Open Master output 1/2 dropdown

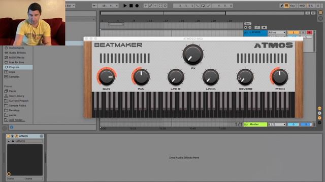[277, 124]
